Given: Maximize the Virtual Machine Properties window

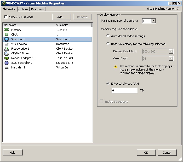Looking at the screenshot, I should point(175,3).
